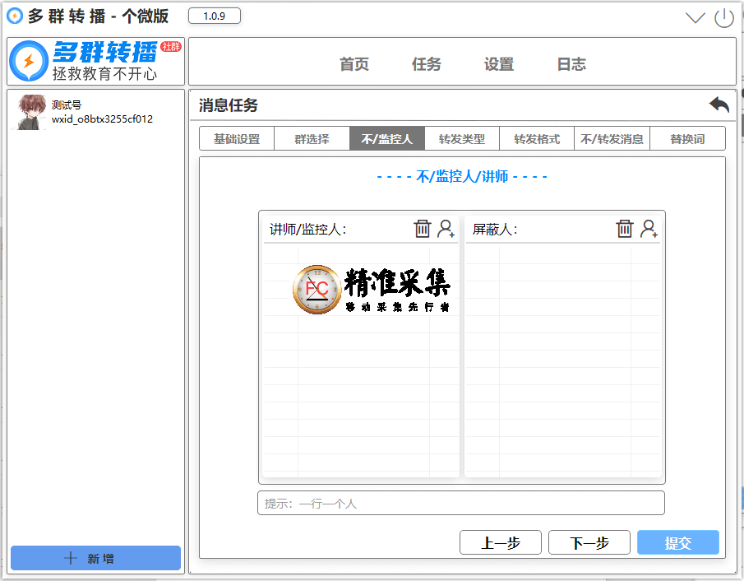This screenshot has width=744, height=581.
Task: Click the 提示：一行一个人 input field
Action: 461,503
